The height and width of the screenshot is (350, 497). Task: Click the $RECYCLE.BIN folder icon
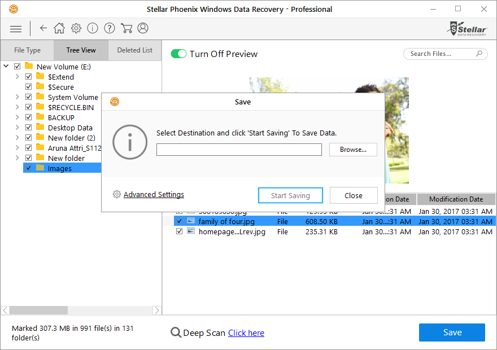coord(40,107)
